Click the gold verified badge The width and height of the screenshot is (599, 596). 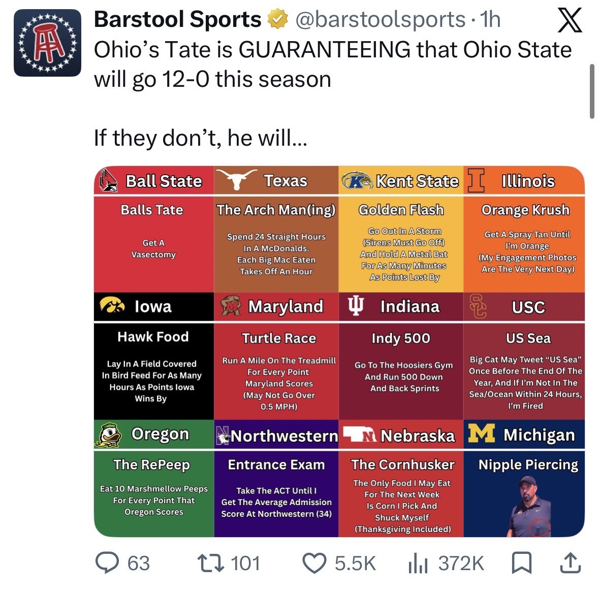coord(278,19)
